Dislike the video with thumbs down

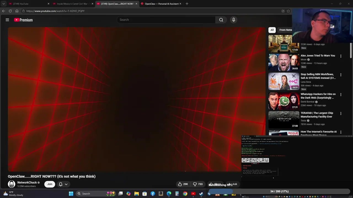click(197, 184)
